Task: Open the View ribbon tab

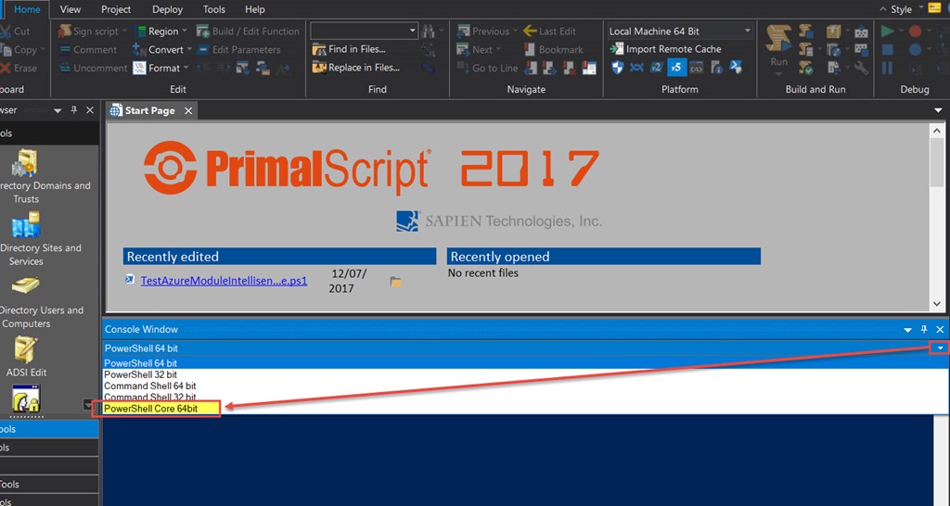Action: coord(71,9)
